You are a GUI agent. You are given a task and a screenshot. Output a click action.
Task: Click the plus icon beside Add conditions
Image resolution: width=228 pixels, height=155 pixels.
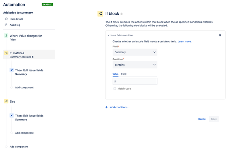tap(107, 107)
